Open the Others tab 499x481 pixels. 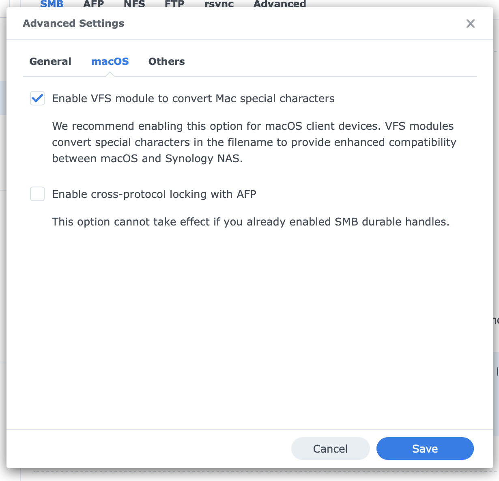click(166, 62)
